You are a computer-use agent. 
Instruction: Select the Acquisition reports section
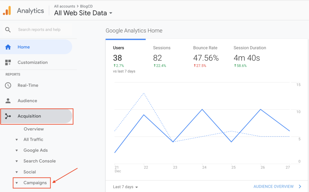point(37,116)
